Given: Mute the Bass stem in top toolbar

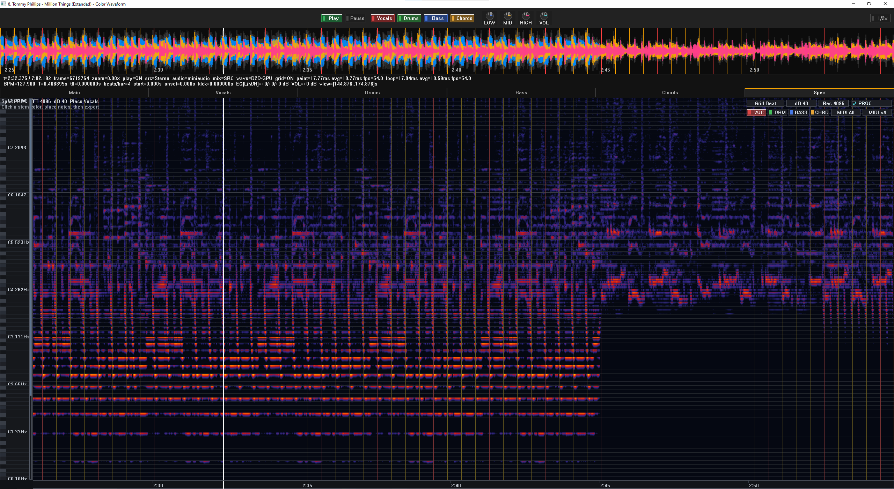Looking at the screenshot, I should pyautogui.click(x=436, y=18).
